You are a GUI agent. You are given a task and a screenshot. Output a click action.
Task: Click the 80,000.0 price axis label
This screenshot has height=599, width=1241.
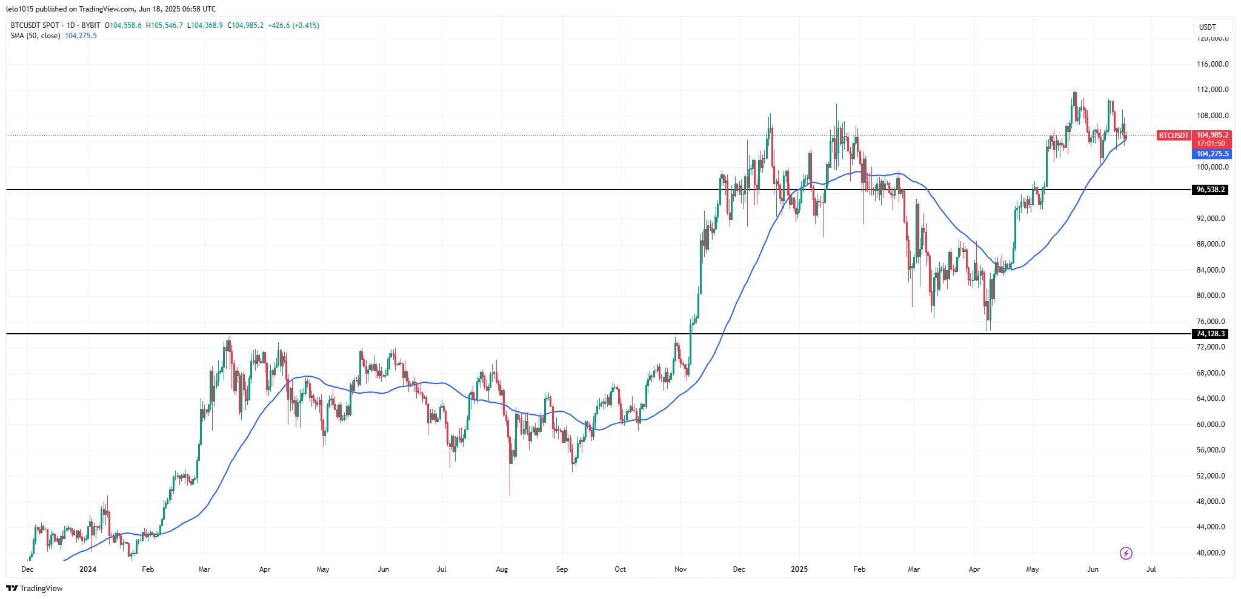tap(1211, 296)
